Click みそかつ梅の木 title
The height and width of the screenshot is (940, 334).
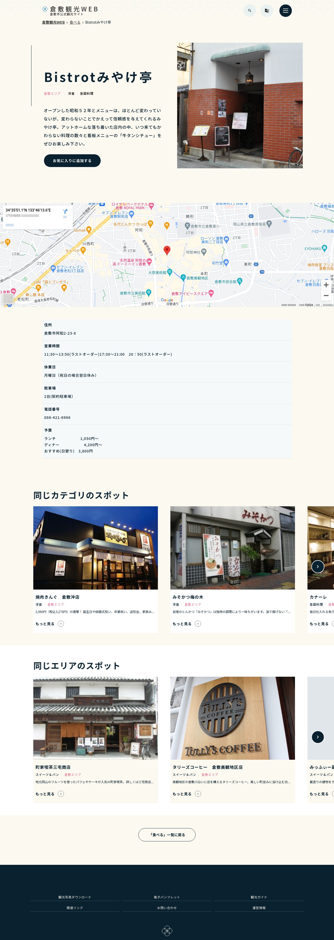(x=188, y=597)
